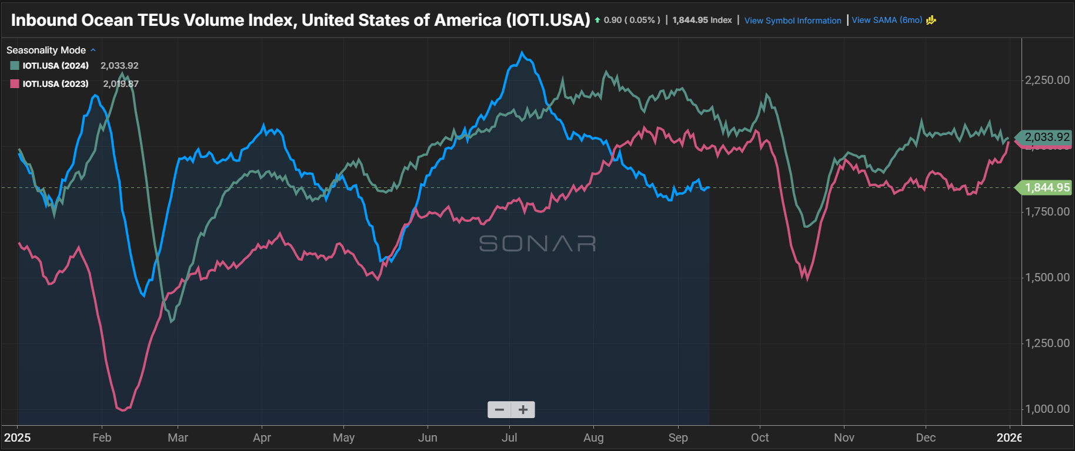Click the SONAR watermark logo
The image size is (1075, 451).
tap(537, 243)
